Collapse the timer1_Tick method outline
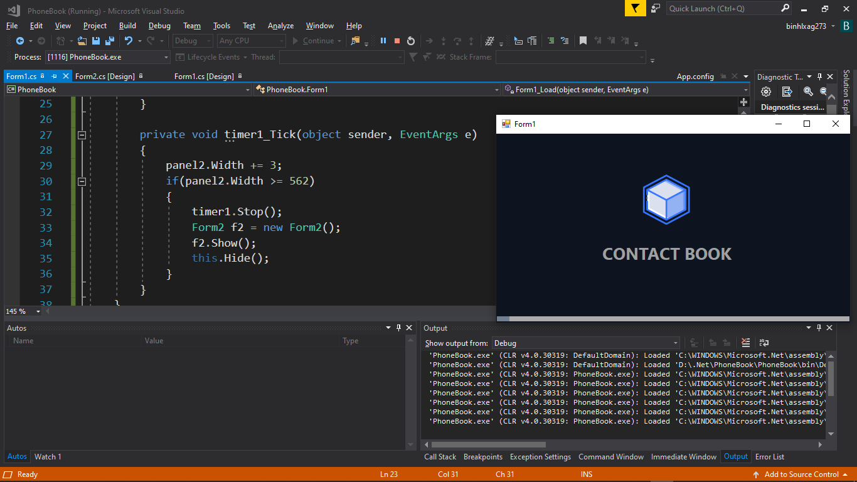 [81, 135]
